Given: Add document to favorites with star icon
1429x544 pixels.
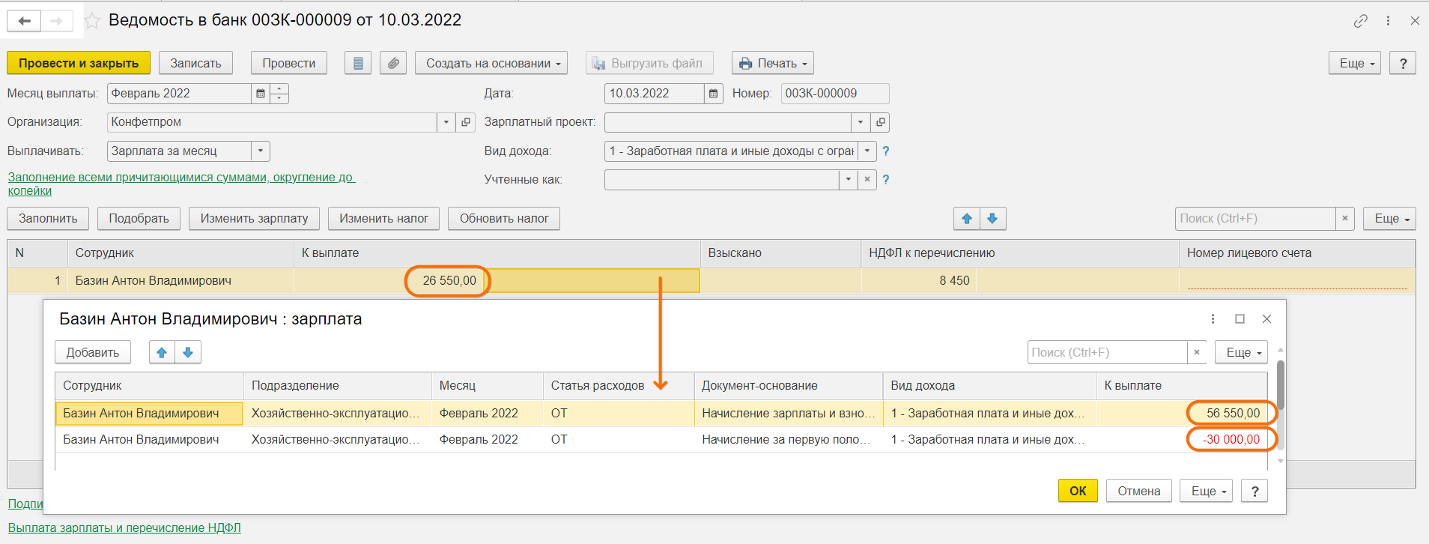Looking at the screenshot, I should 92,21.
